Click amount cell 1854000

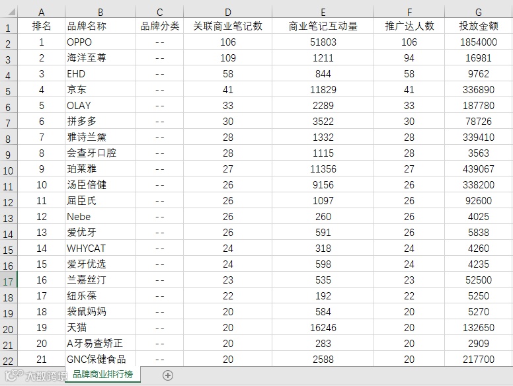tap(479, 42)
